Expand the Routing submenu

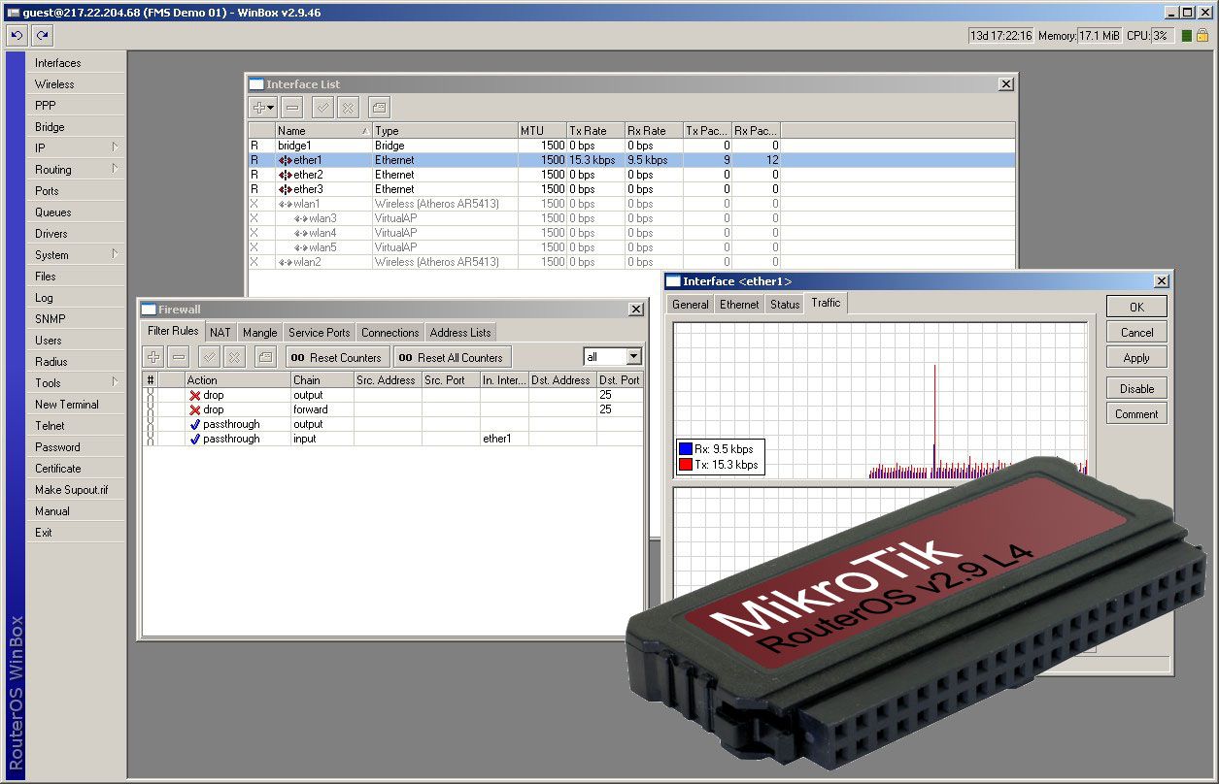pyautogui.click(x=115, y=169)
